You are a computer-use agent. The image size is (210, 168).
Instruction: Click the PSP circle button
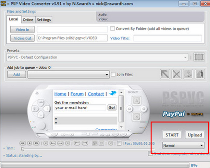click(144, 109)
